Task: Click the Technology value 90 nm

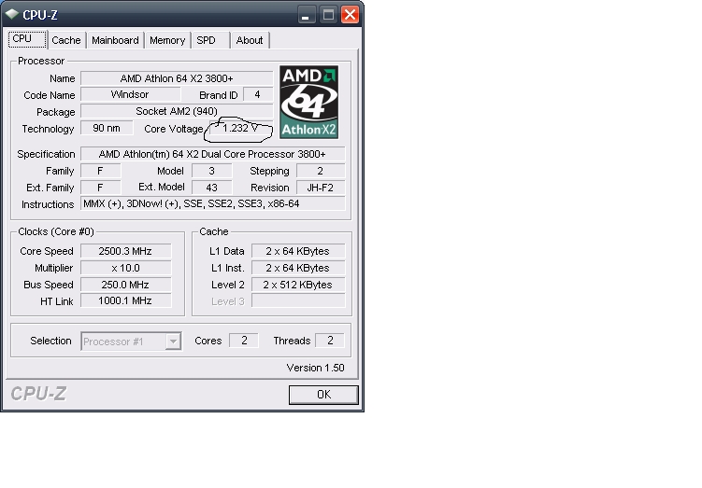Action: [107, 128]
